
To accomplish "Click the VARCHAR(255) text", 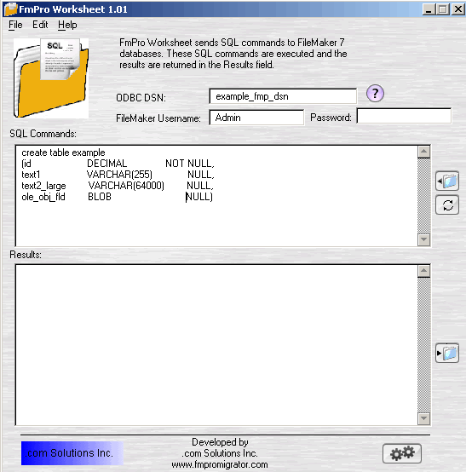I will pyautogui.click(x=119, y=175).
